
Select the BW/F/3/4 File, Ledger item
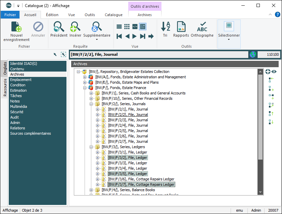(128, 168)
